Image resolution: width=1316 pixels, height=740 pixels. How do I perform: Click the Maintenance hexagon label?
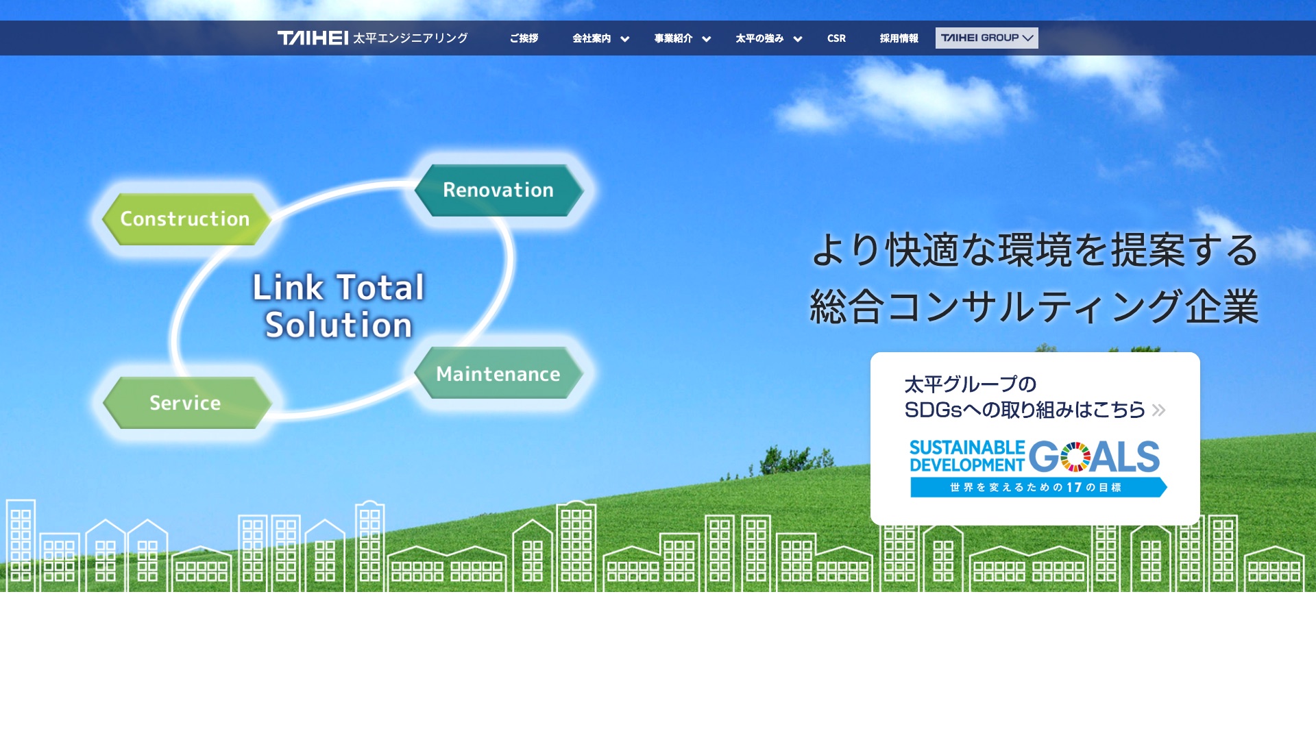(498, 373)
